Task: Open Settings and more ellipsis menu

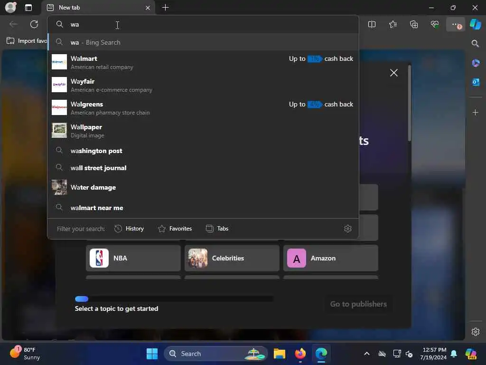Action: tap(456, 24)
